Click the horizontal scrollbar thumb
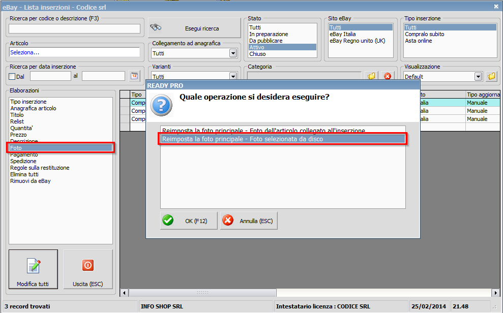The width and height of the screenshot is (503, 313). pyautogui.click(x=202, y=293)
